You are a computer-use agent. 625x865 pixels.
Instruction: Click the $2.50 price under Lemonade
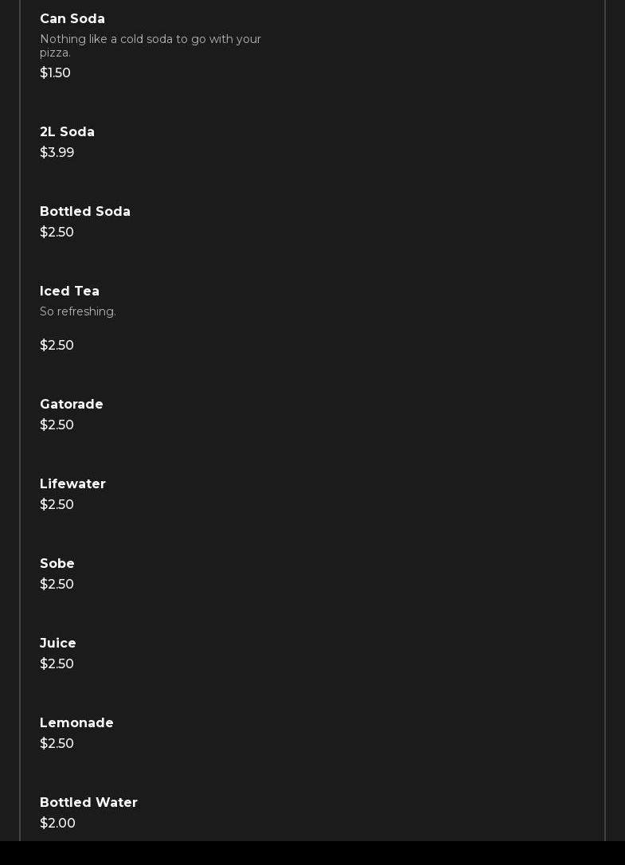point(57,744)
